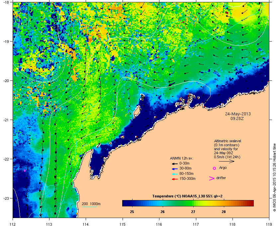Click the red 150-300m legend arrow
This screenshot has height=226, width=279.
175,179
